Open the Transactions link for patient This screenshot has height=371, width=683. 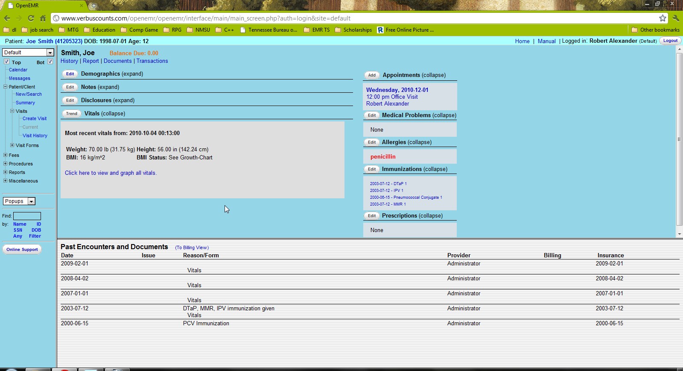[152, 61]
